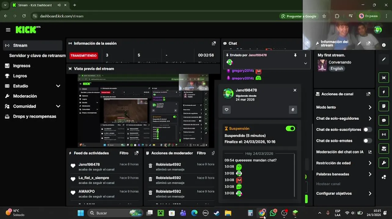Screen dimensions: 392x219
Task: Click the broadcast signal icon in right sidebar
Action: click(x=384, y=134)
